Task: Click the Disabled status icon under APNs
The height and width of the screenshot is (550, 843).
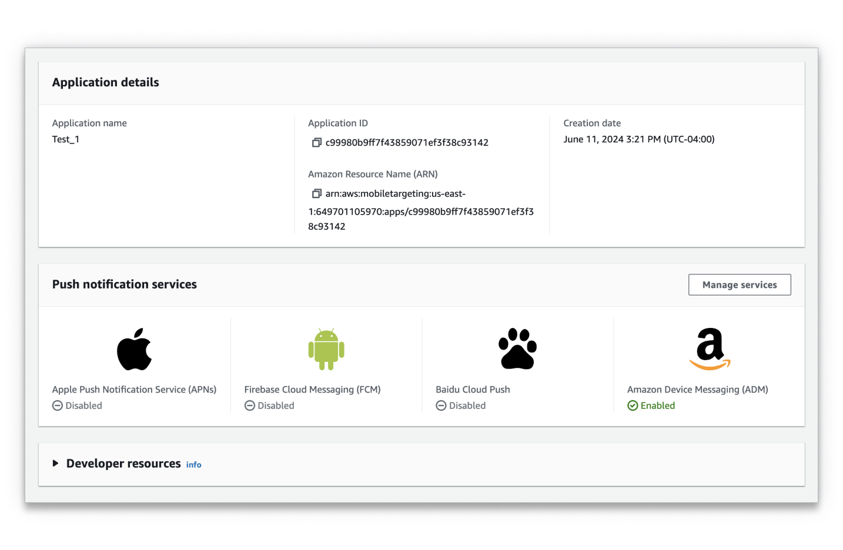Action: 58,405
